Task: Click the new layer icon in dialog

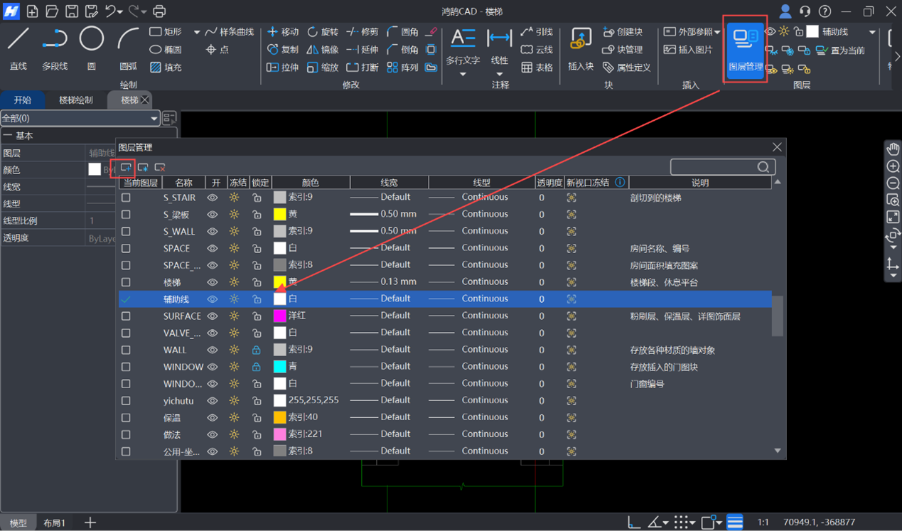Action: [127, 167]
